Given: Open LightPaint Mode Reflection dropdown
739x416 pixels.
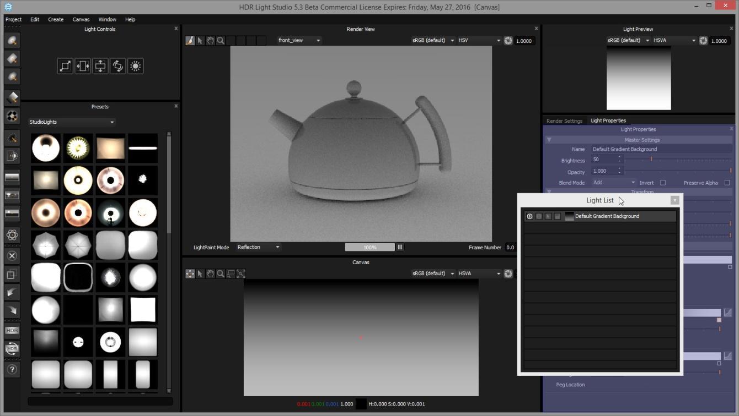Looking at the screenshot, I should 259,248.
